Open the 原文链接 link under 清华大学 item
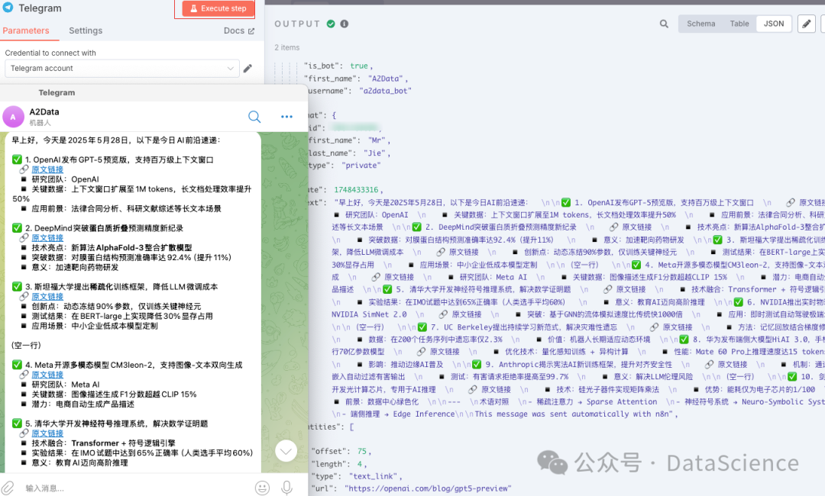This screenshot has height=496, width=825. pos(47,433)
